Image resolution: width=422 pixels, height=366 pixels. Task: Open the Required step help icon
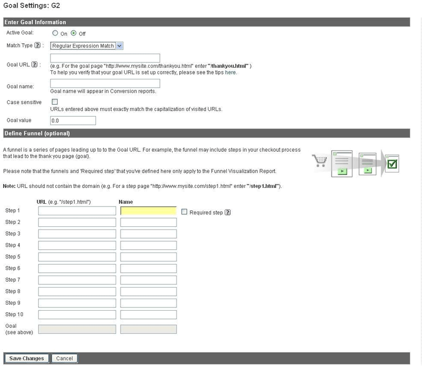pos(227,213)
